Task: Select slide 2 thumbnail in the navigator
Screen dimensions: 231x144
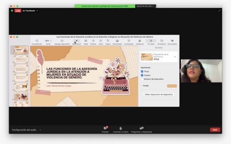Action: coord(21,60)
